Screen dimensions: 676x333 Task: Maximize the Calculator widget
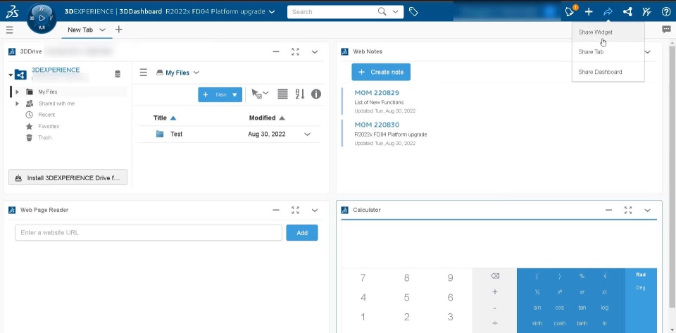[628, 211]
